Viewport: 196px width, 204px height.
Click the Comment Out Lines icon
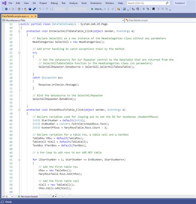(x=143, y=9)
